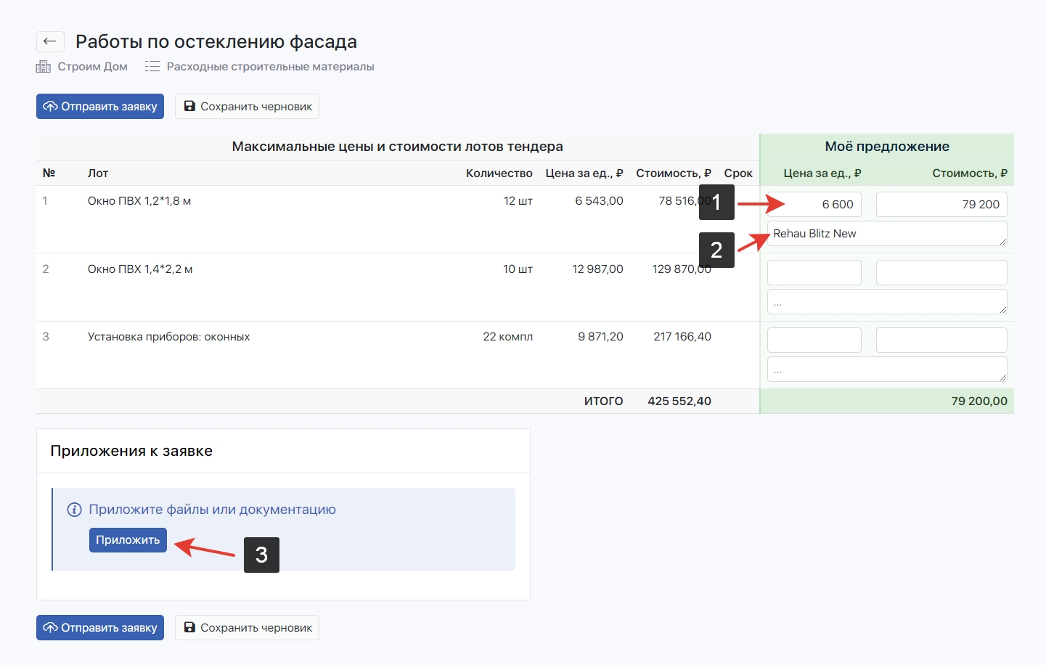Click the Приложить attach button

point(128,540)
